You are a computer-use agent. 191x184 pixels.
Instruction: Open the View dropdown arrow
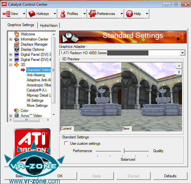pos(24,14)
